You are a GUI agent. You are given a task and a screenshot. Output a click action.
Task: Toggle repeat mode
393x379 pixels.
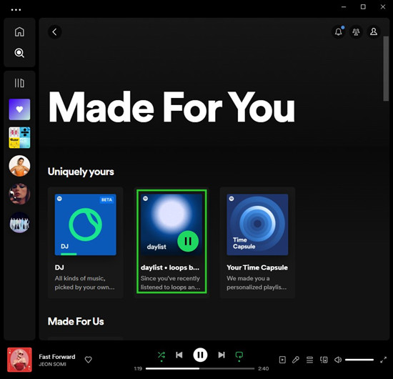[239, 355]
